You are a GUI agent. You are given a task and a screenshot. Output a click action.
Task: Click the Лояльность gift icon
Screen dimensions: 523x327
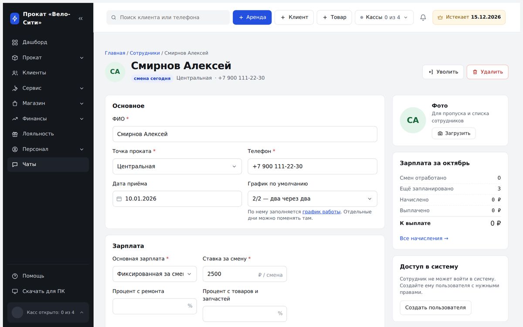point(15,134)
